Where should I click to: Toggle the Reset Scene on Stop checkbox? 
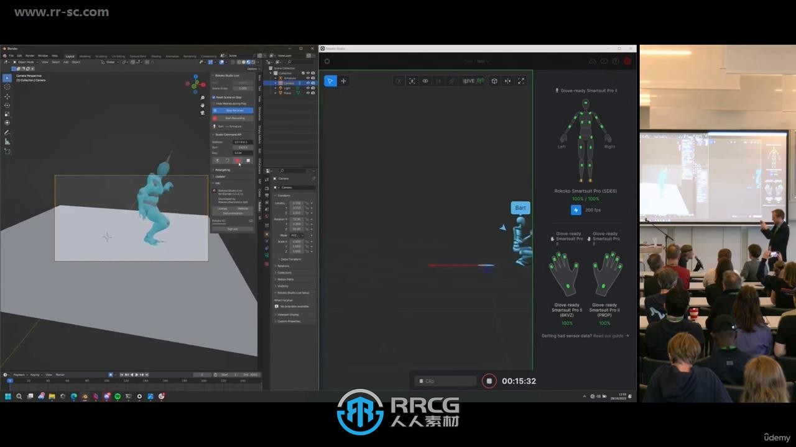[x=214, y=97]
